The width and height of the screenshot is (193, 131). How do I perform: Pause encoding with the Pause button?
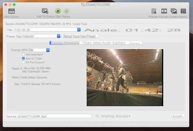click(x=66, y=11)
